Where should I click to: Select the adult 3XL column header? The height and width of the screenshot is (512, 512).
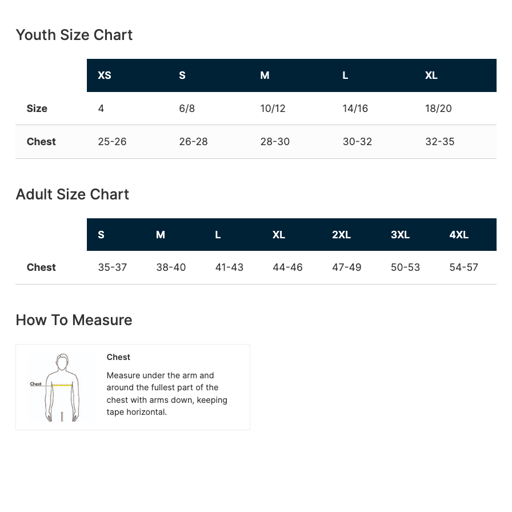[x=400, y=235]
